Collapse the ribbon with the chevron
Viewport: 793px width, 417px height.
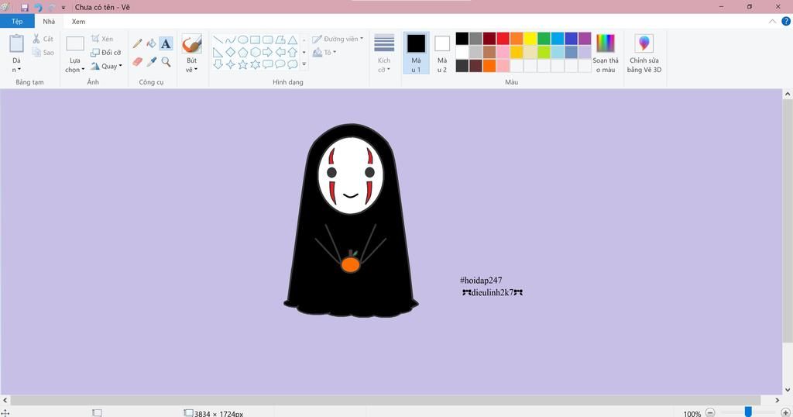point(772,21)
